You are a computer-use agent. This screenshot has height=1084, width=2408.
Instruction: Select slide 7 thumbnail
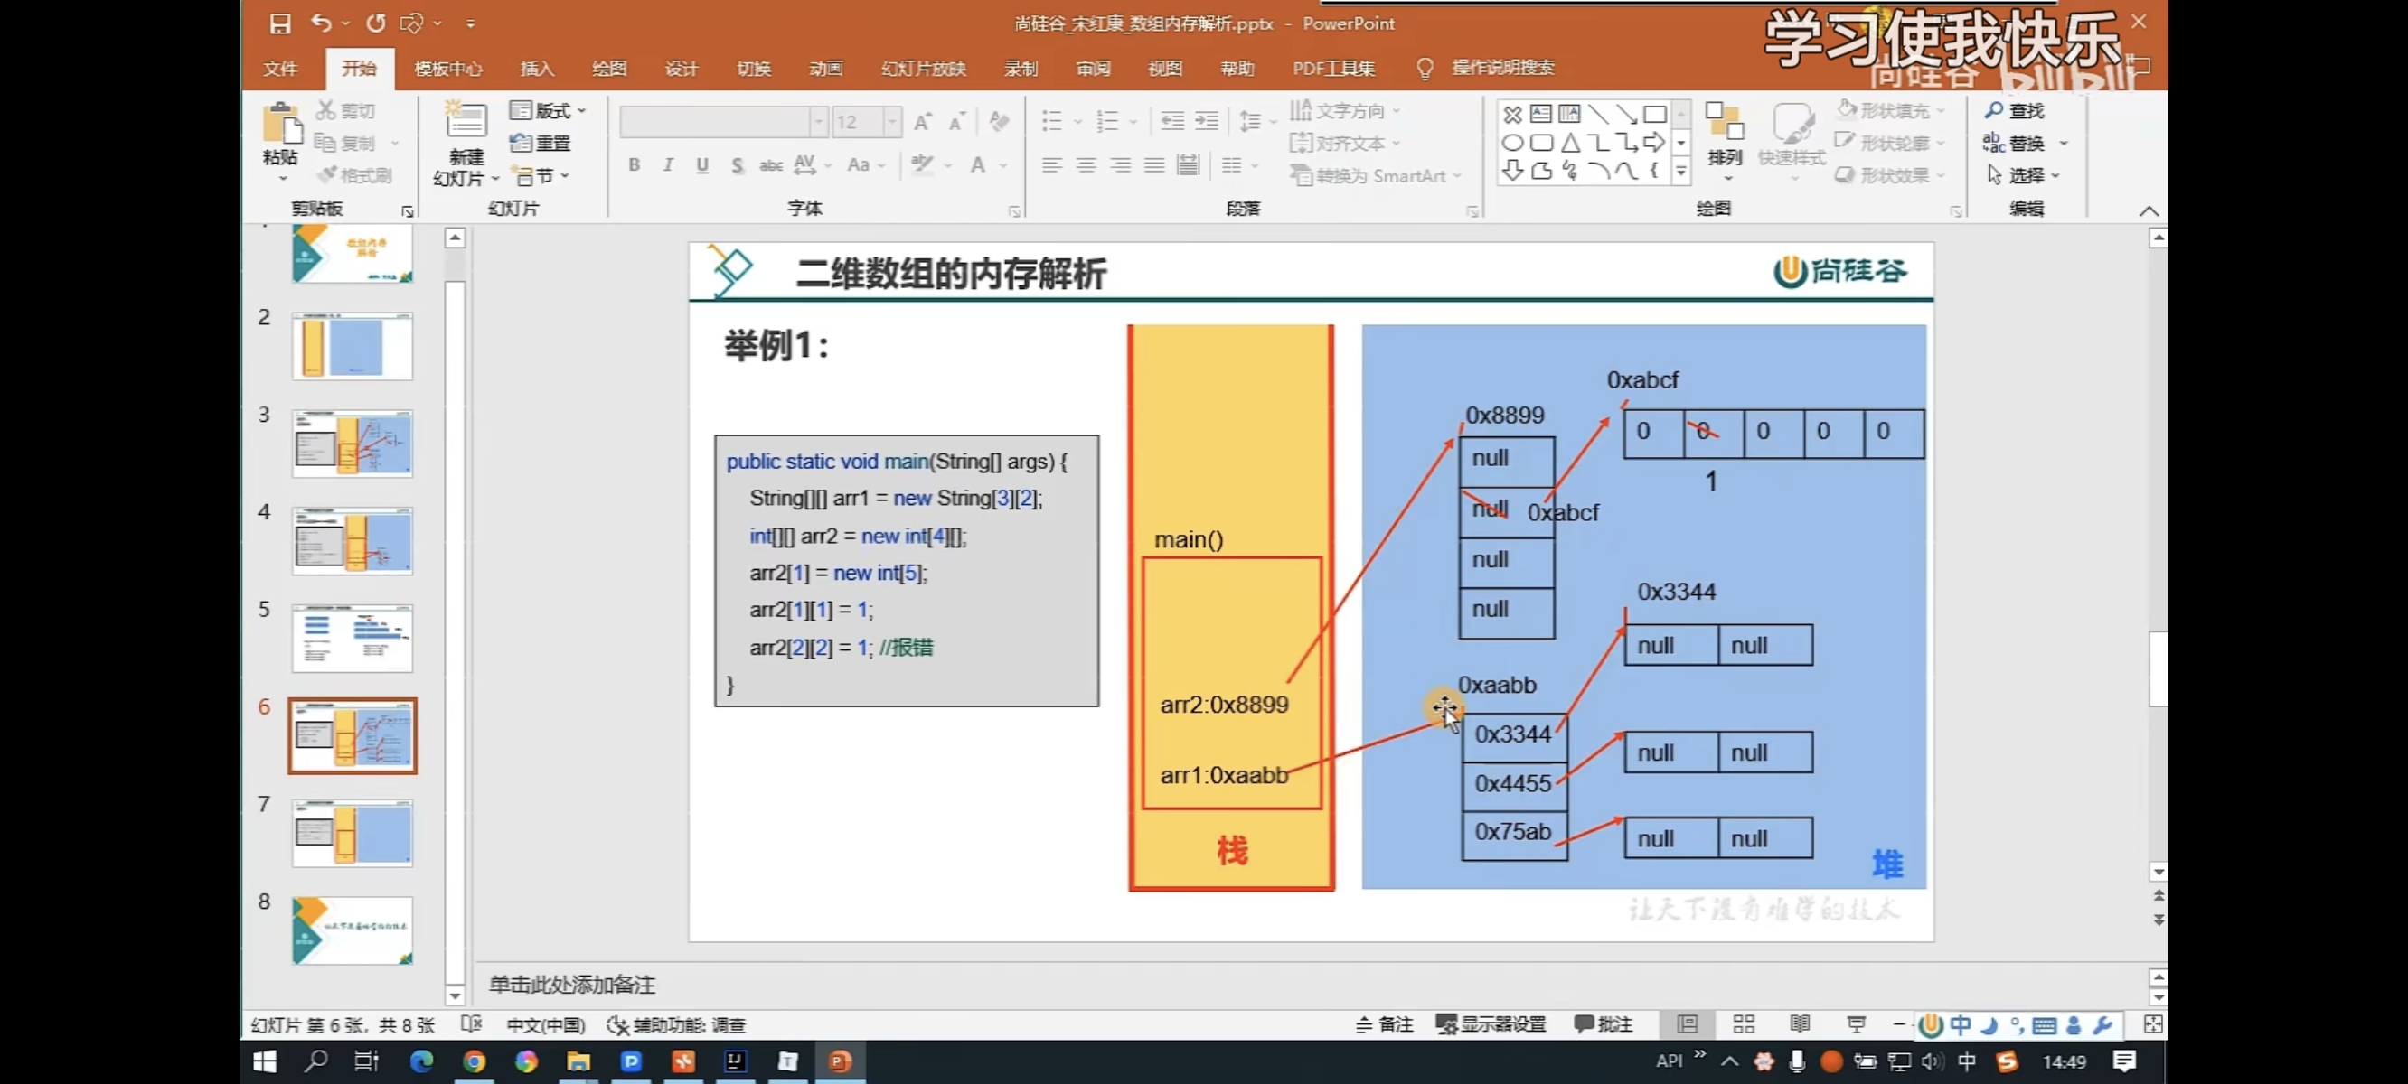point(352,833)
